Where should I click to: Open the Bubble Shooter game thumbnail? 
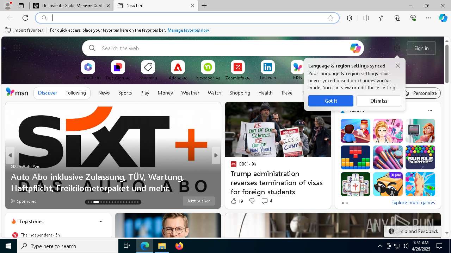(x=420, y=157)
